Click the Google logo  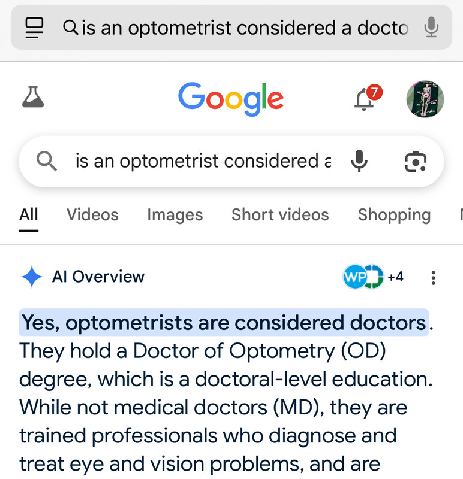pyautogui.click(x=231, y=99)
